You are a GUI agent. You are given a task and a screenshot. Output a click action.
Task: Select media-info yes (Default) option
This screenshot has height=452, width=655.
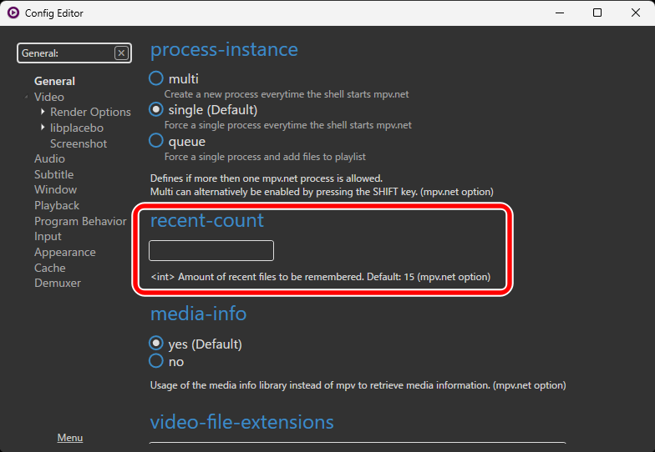pos(155,344)
